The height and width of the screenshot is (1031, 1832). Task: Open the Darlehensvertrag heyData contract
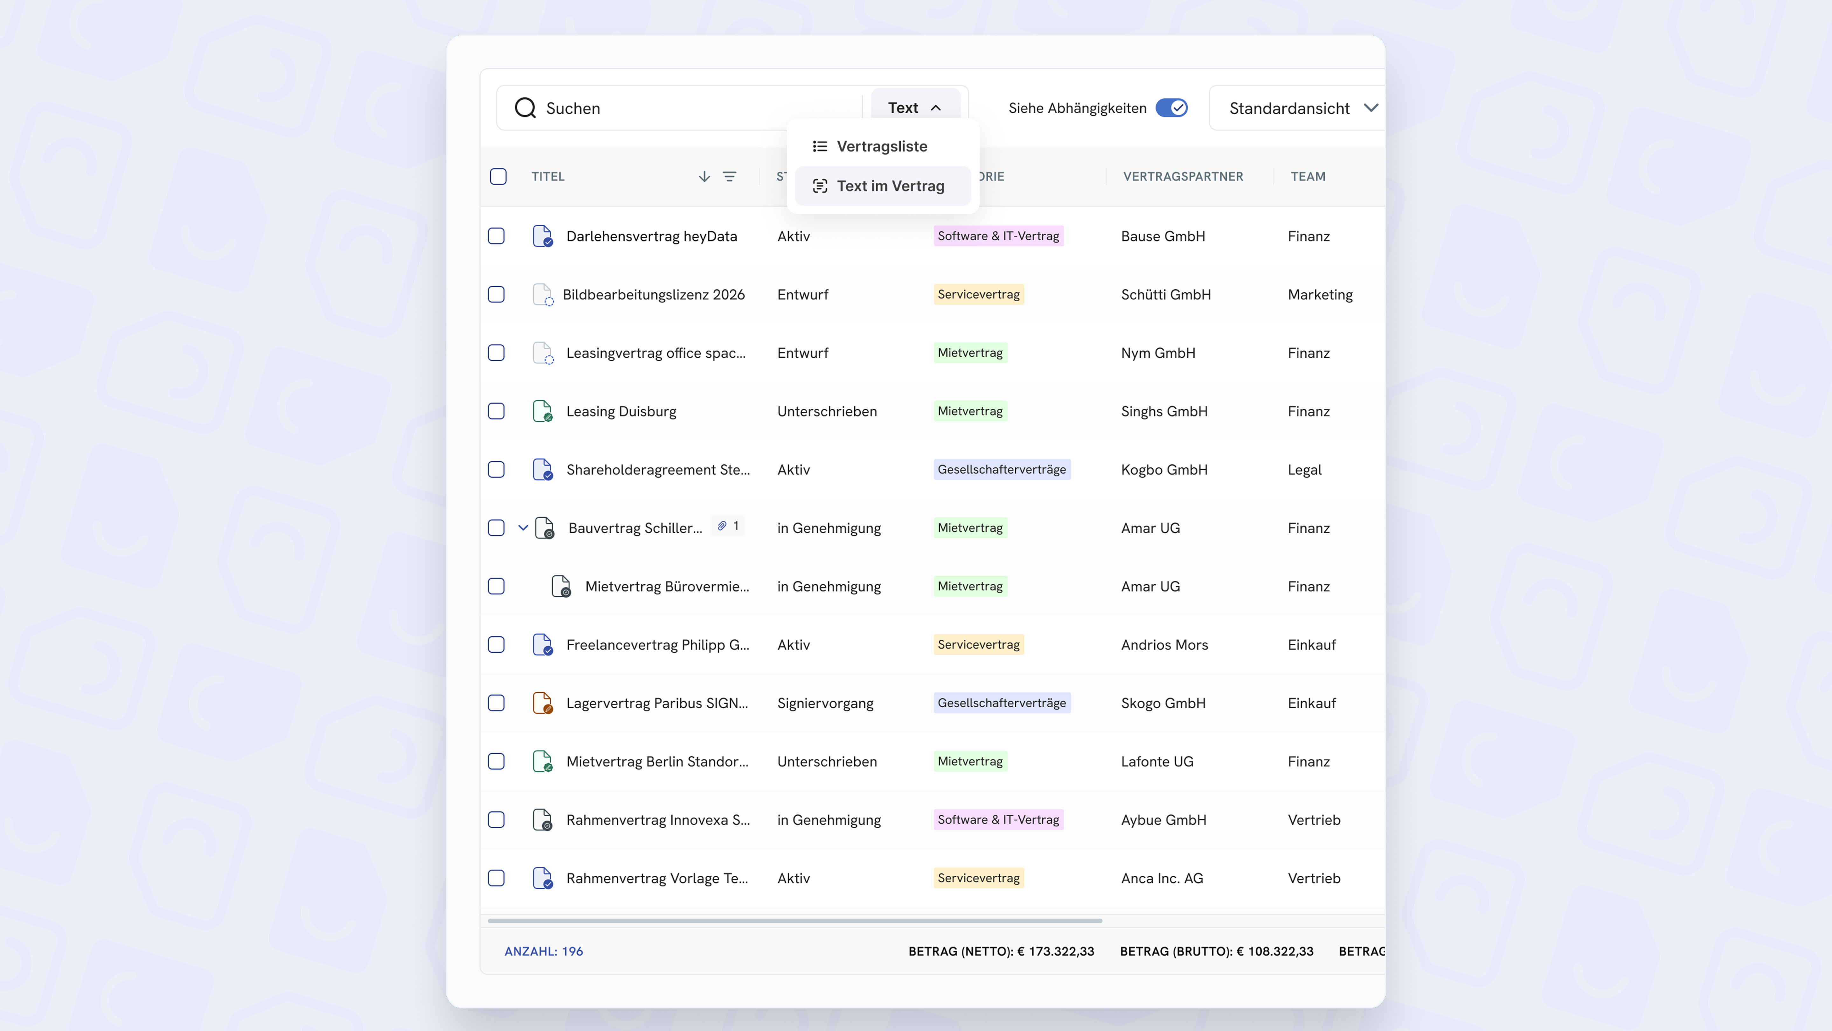[651, 236]
